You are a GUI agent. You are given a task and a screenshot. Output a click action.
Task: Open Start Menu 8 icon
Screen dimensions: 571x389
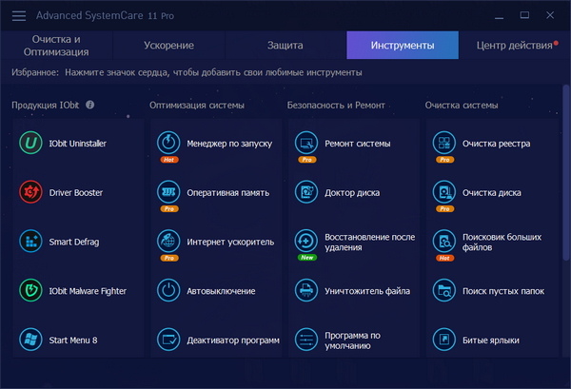click(x=31, y=340)
